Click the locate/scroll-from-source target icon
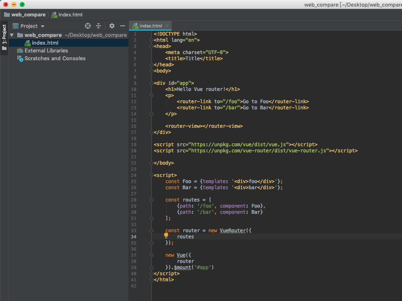Viewport: 402px width, 301px height. click(x=87, y=26)
